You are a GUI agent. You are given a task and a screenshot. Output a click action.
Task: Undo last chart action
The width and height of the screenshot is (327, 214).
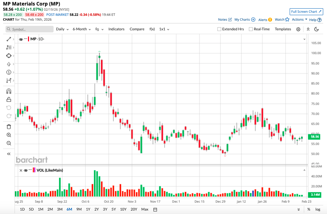click(x=9, y=108)
